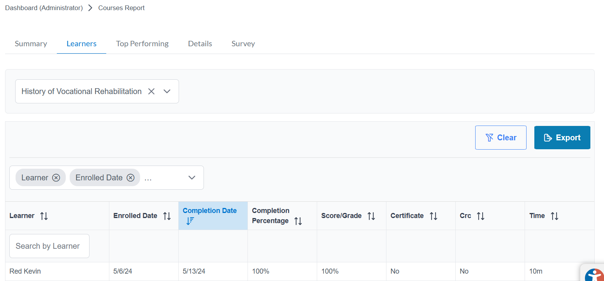This screenshot has height=281, width=604.
Task: Sort by Time column arrows
Action: point(555,216)
